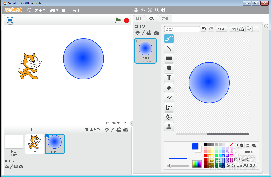271x177 pixels.
Task: Open the 关于 menu item
Action: 76,10
